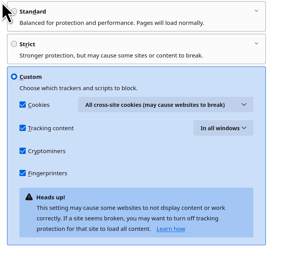The height and width of the screenshot is (253, 283).
Task: Expand the Strict section chevron
Action: click(x=256, y=44)
